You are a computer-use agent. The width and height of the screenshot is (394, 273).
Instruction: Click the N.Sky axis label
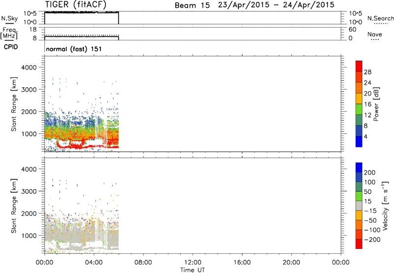(9, 18)
